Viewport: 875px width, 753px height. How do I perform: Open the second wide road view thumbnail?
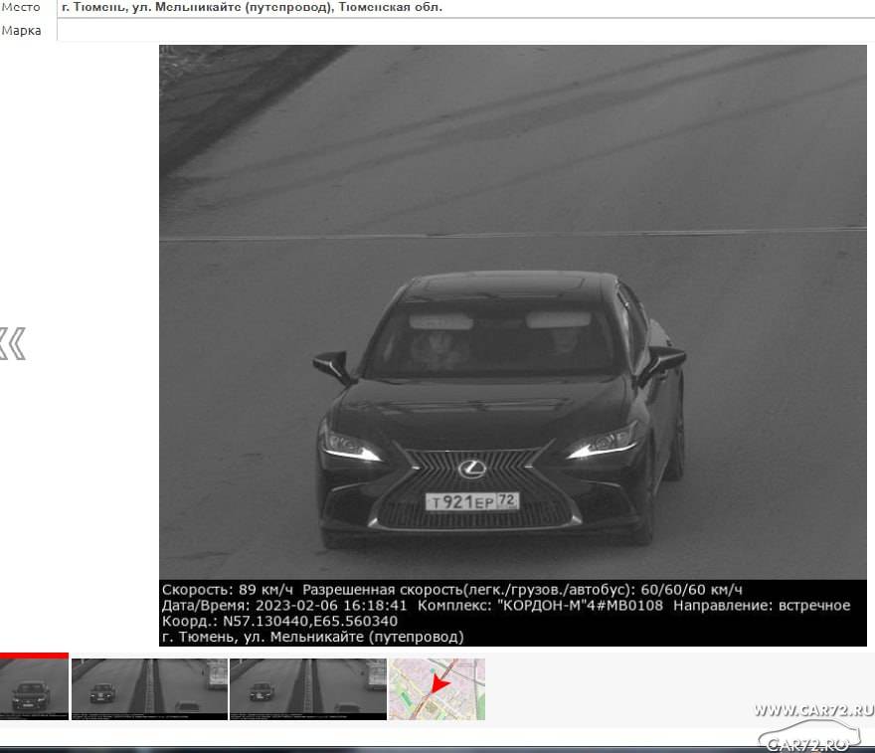tap(149, 688)
